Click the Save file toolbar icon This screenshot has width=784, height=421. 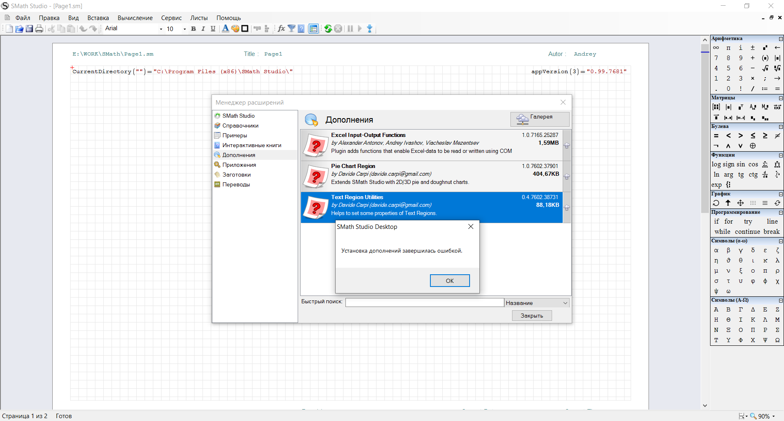[x=29, y=29]
